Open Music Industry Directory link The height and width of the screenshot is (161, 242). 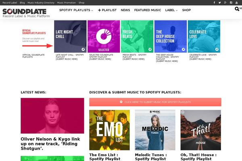(41, 3)
